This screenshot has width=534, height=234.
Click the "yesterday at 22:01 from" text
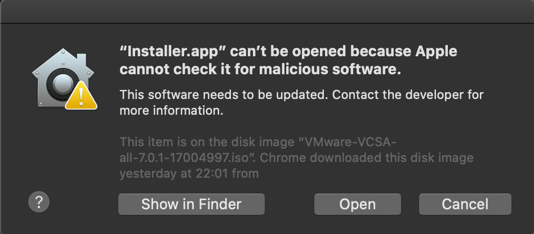[189, 173]
